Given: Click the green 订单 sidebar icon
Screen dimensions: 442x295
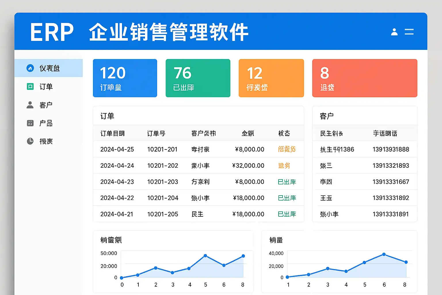Looking at the screenshot, I should [x=30, y=86].
